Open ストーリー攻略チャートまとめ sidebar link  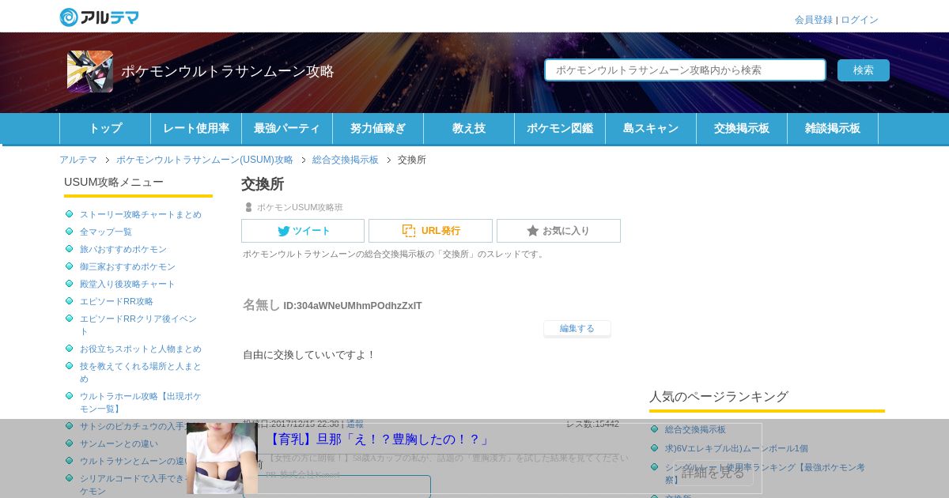(141, 214)
